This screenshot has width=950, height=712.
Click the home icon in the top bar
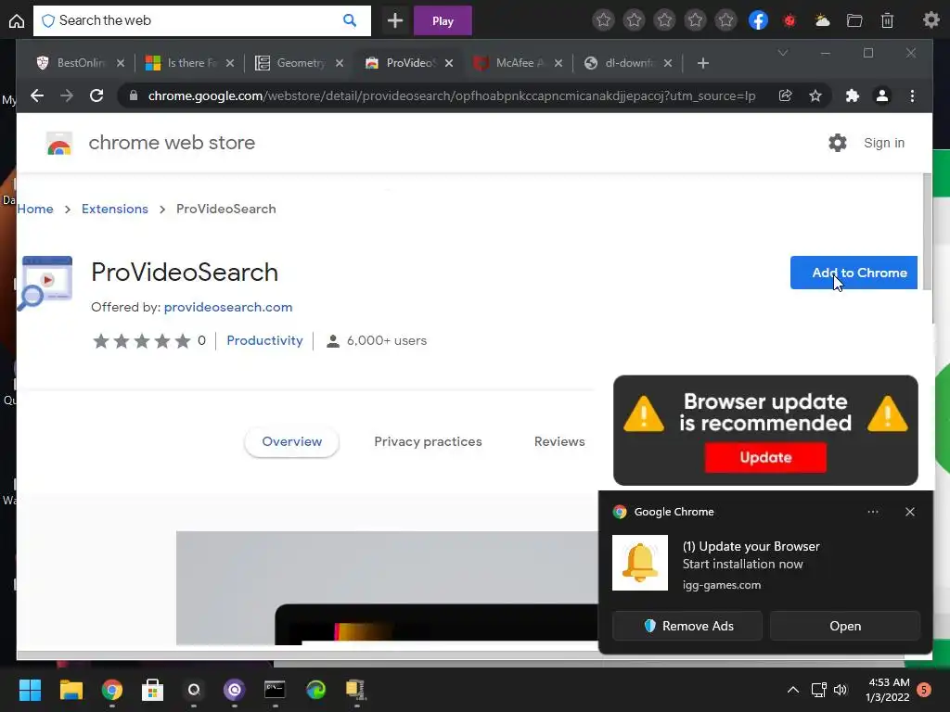pyautogui.click(x=17, y=21)
